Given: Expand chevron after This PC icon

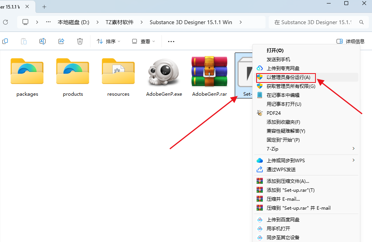Looking at the screenshot, I should [37, 22].
